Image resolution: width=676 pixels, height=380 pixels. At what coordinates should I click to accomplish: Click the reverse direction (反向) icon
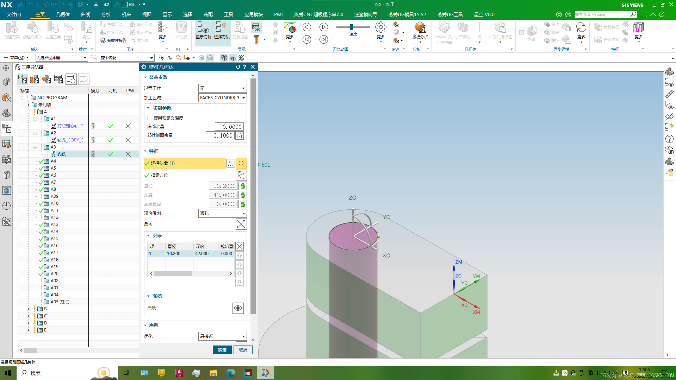241,224
